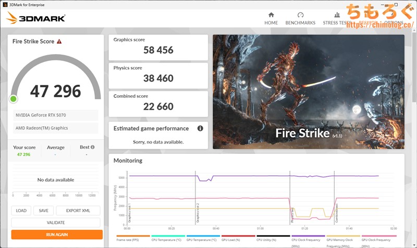
Task: Toggle the GPU Temperature legend entry
Action: [203, 238]
